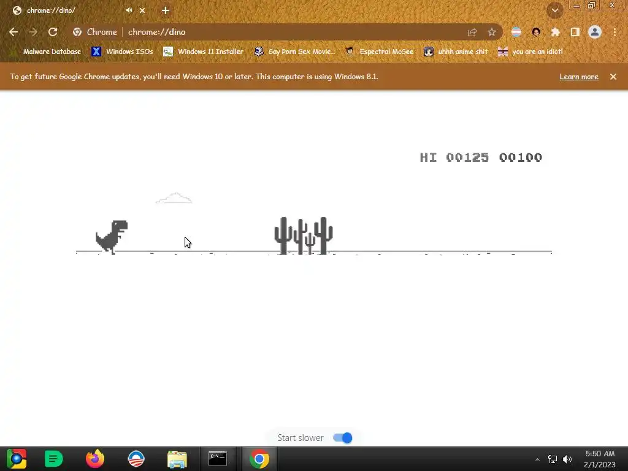
Task: Launch Firefox from the taskbar
Action: 95,459
